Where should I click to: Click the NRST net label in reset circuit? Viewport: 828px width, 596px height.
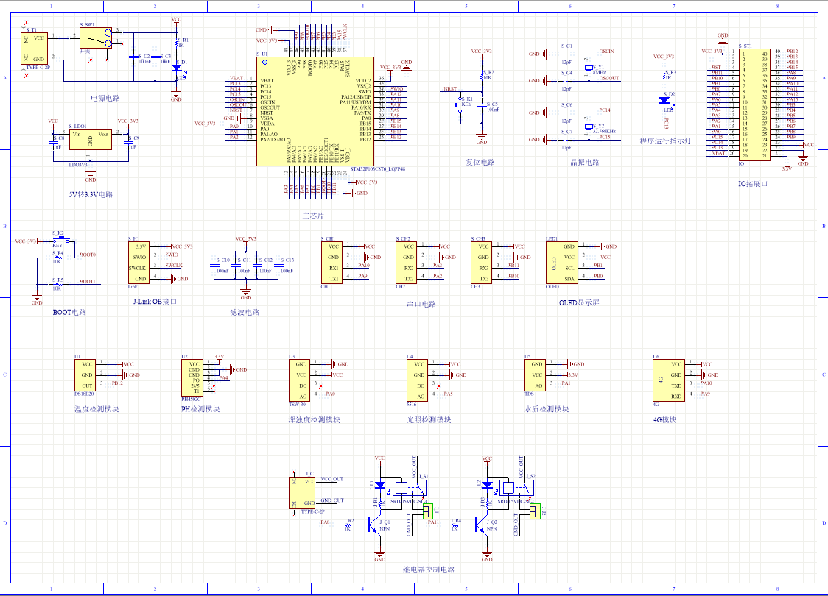click(x=450, y=88)
